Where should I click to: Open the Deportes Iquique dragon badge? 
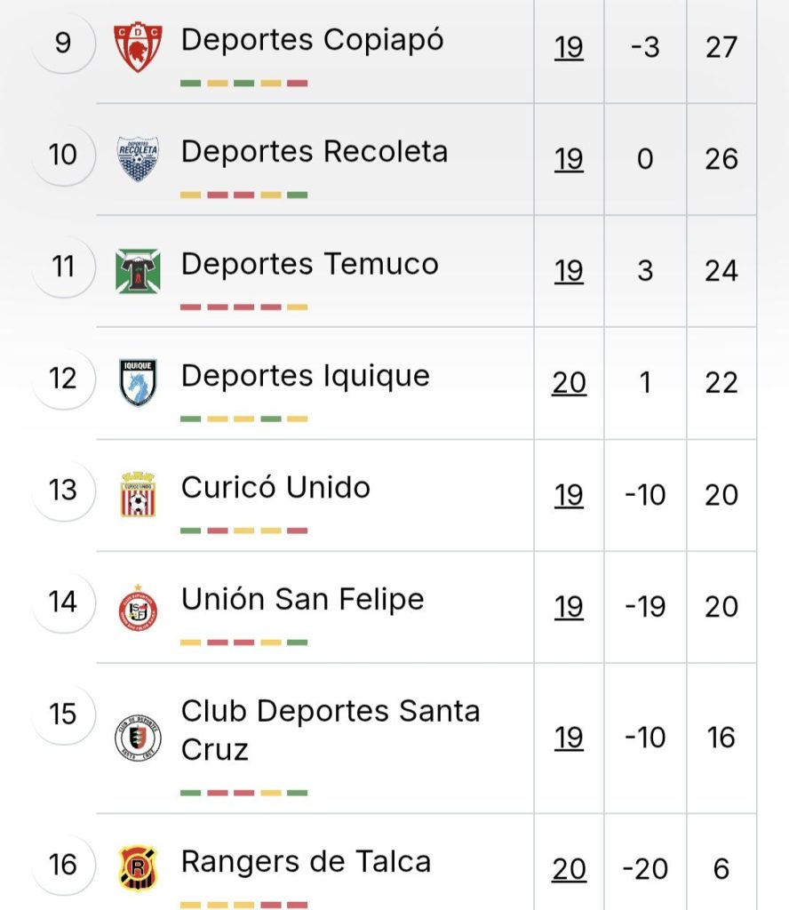(x=138, y=382)
